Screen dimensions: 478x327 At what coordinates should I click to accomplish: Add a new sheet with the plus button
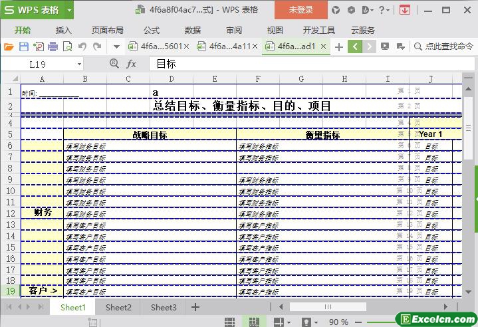(x=195, y=307)
